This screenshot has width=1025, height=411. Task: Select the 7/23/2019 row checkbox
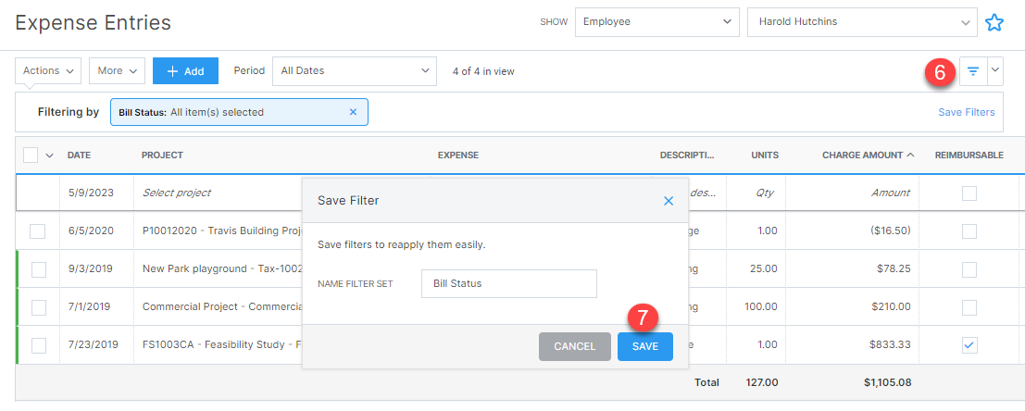point(39,344)
